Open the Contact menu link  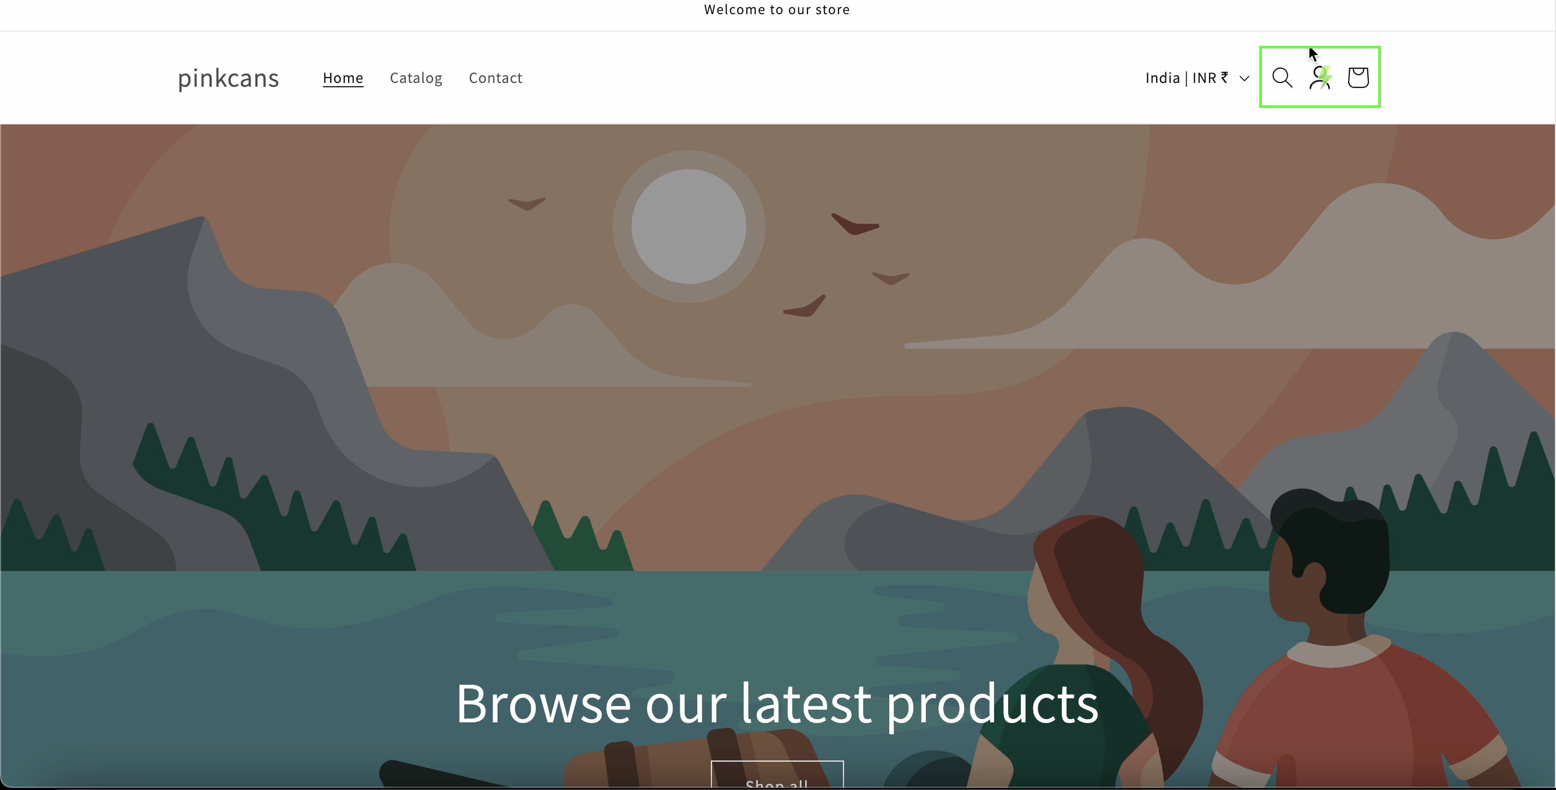point(495,78)
